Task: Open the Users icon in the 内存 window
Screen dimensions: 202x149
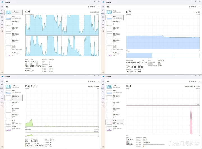Action: click(103, 24)
